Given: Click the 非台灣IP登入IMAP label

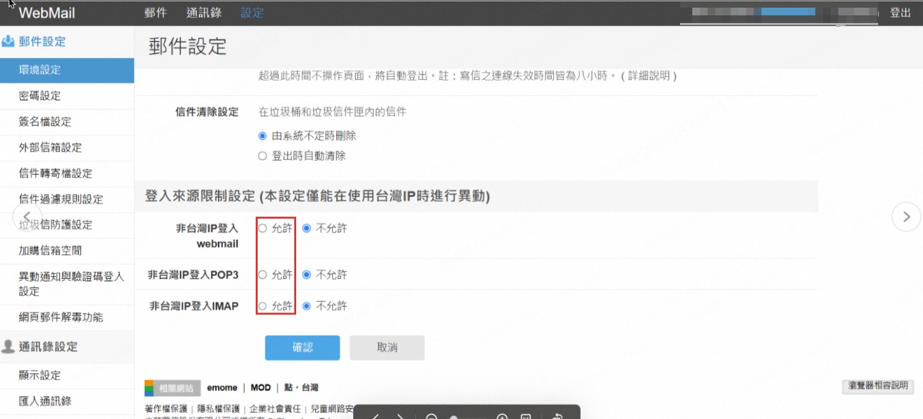Looking at the screenshot, I should point(194,306).
